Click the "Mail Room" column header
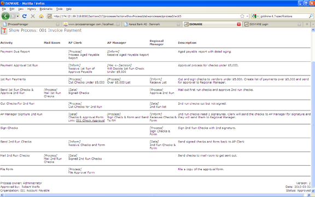Screen dimensions: 315x197 [52, 43]
